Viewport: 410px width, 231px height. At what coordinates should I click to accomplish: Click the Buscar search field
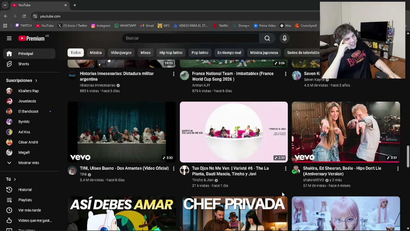click(191, 38)
